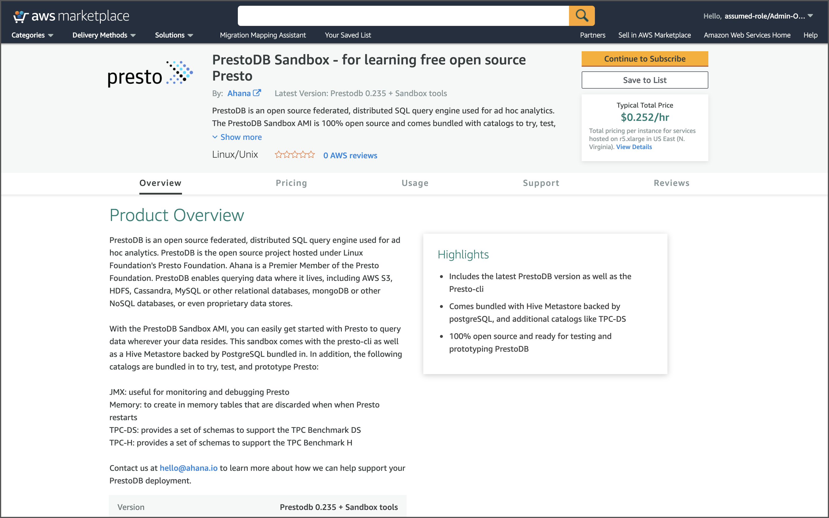
Task: Open the Support tab
Action: coord(541,183)
